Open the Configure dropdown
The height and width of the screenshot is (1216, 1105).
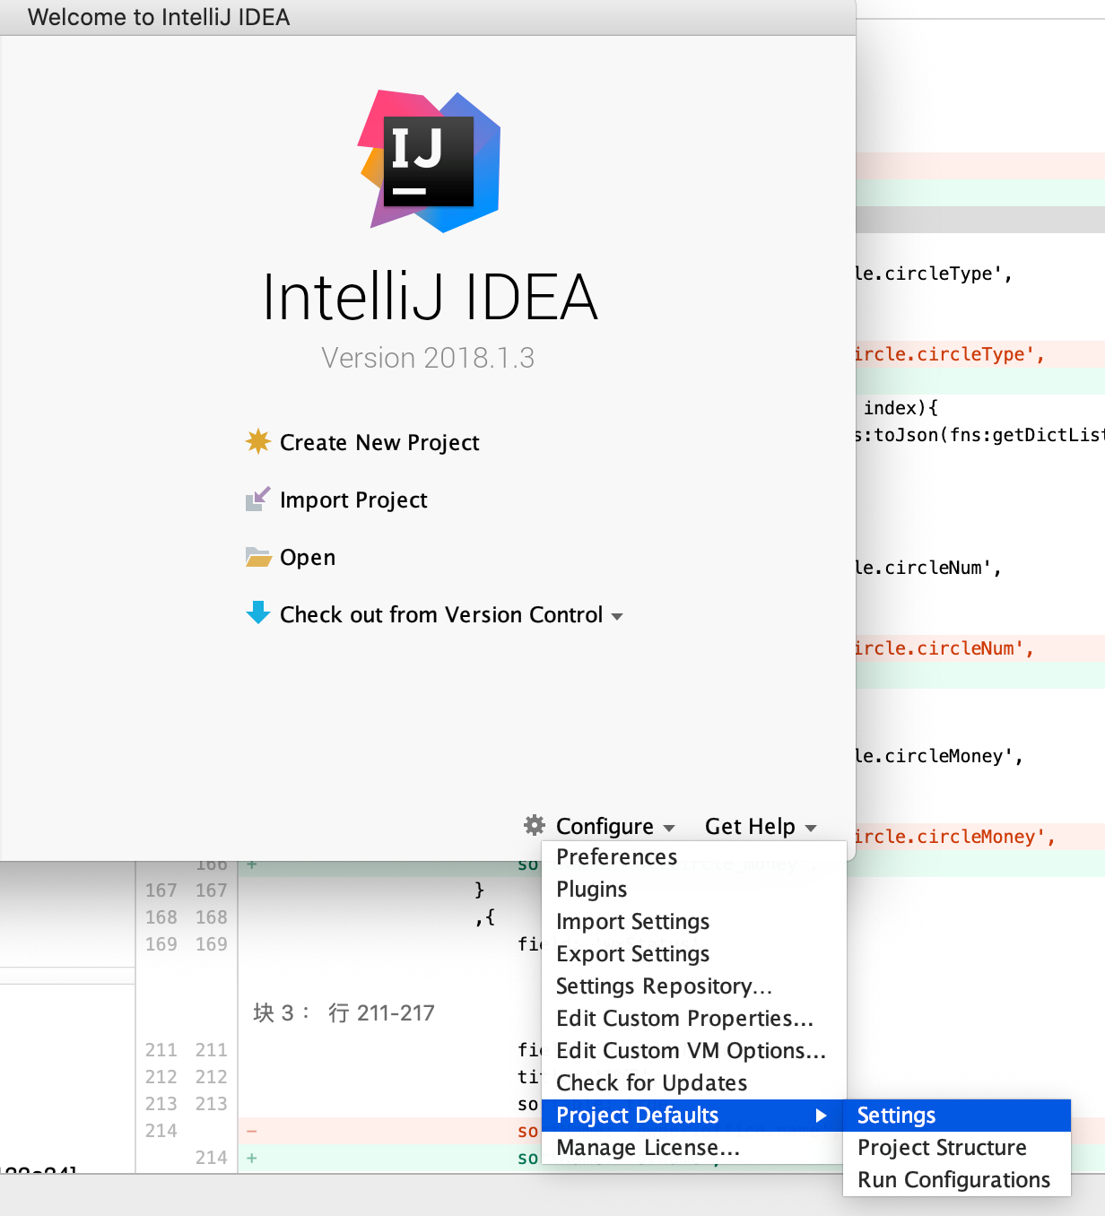615,826
